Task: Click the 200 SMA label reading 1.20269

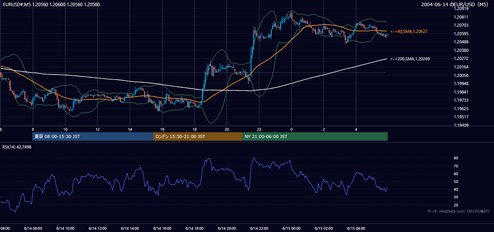Action: [410, 59]
